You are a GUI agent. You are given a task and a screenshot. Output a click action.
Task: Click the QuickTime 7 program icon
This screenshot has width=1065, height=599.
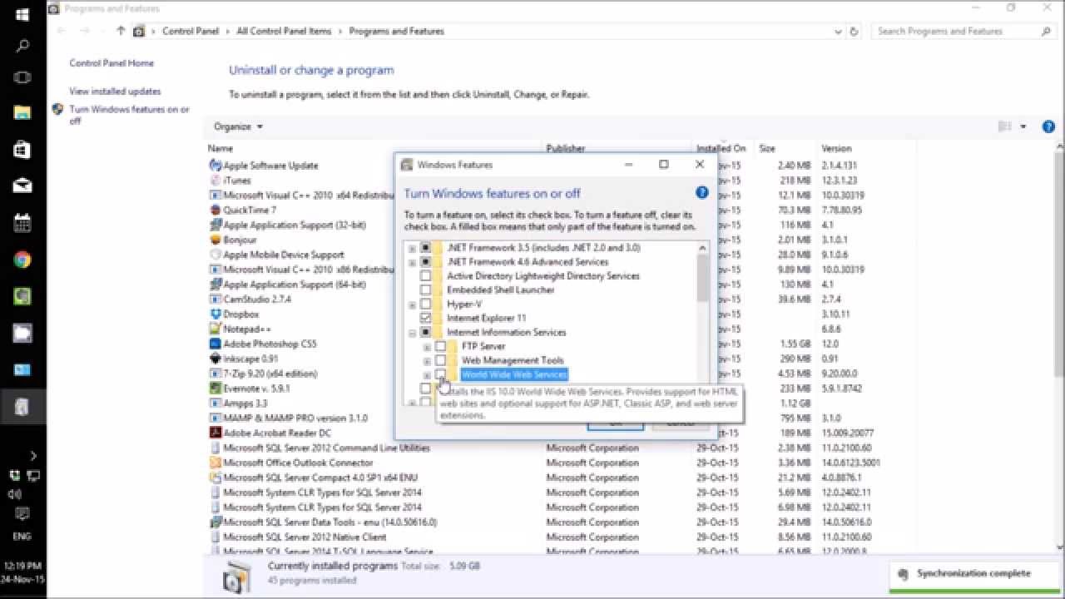(x=215, y=210)
